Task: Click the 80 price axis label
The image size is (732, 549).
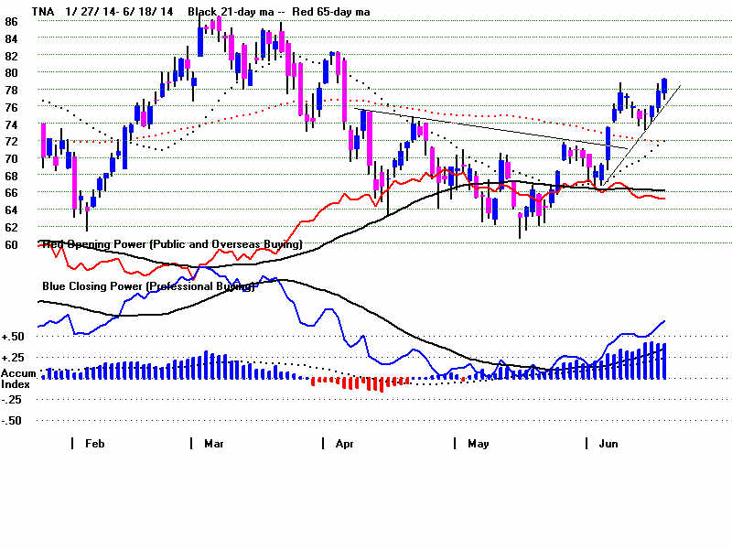Action: pos(11,73)
